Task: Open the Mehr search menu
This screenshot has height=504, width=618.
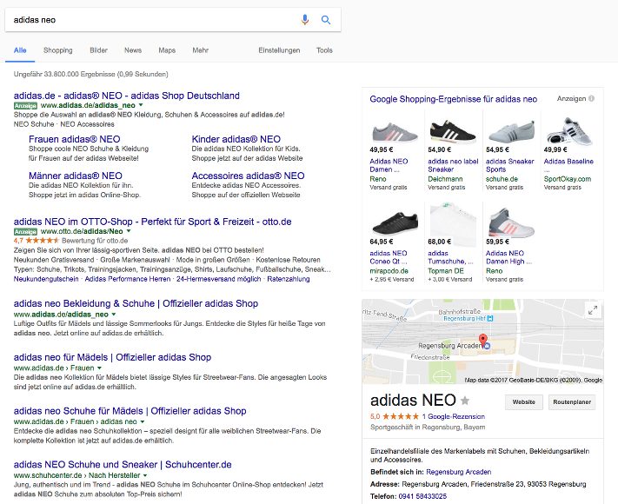Action: [200, 50]
